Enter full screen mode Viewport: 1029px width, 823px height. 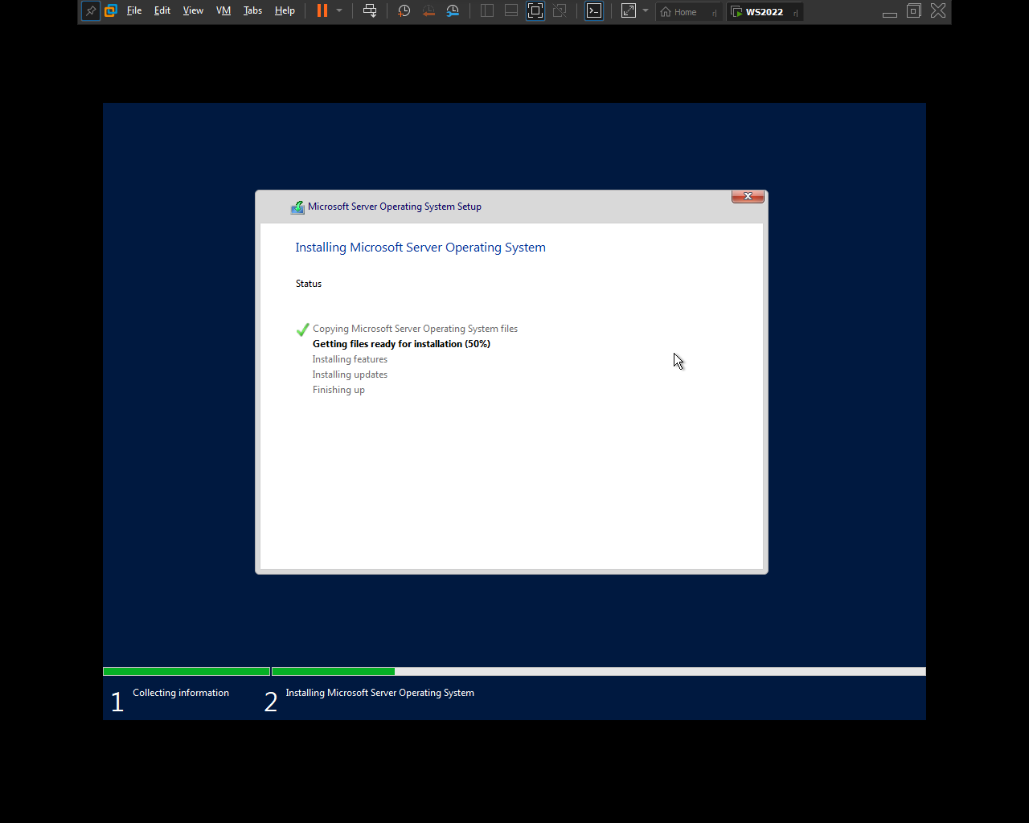click(x=535, y=11)
